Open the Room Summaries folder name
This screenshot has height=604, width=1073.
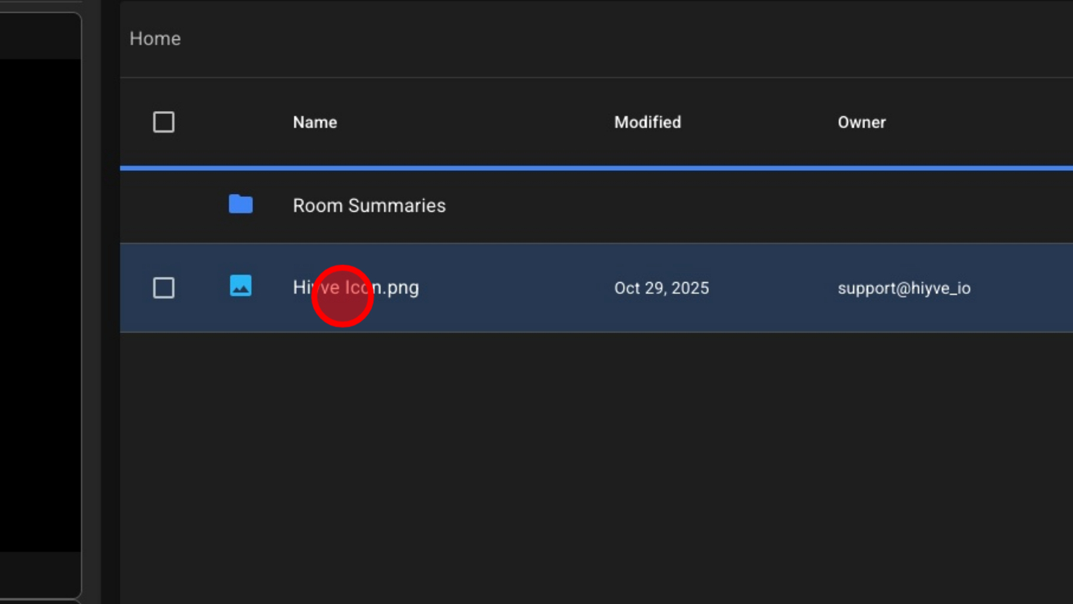tap(369, 206)
